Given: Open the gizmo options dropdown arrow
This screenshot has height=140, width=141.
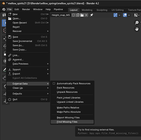Looking at the screenshot, I should click(119, 15).
